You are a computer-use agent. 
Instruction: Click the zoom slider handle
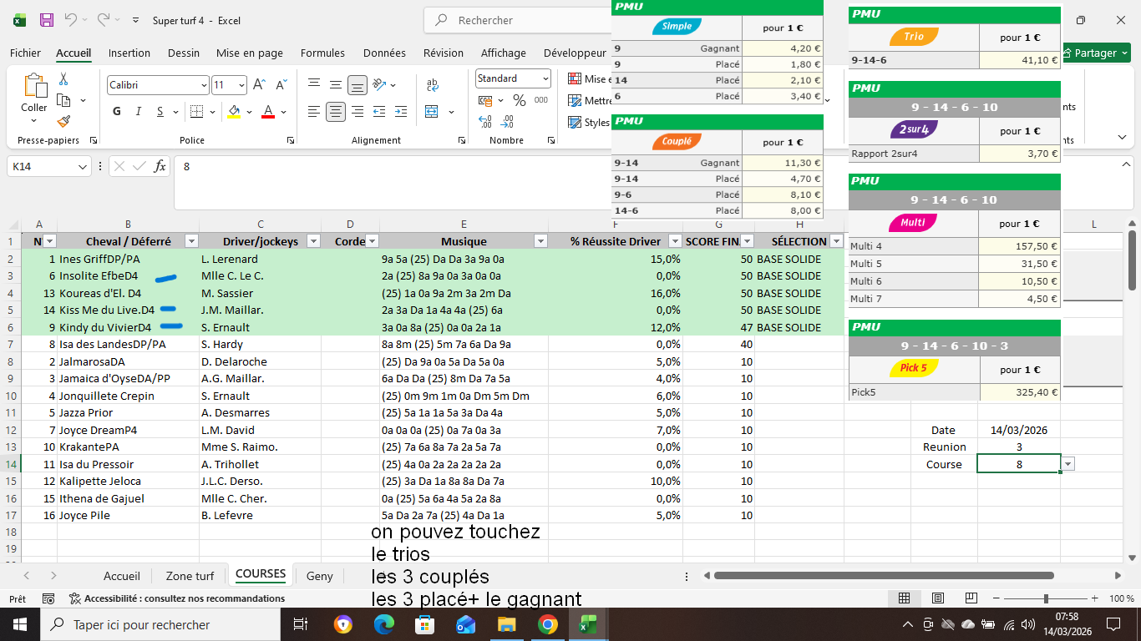pyautogui.click(x=1046, y=598)
